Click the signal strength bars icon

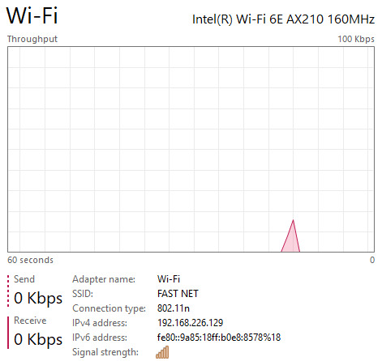[x=162, y=352]
